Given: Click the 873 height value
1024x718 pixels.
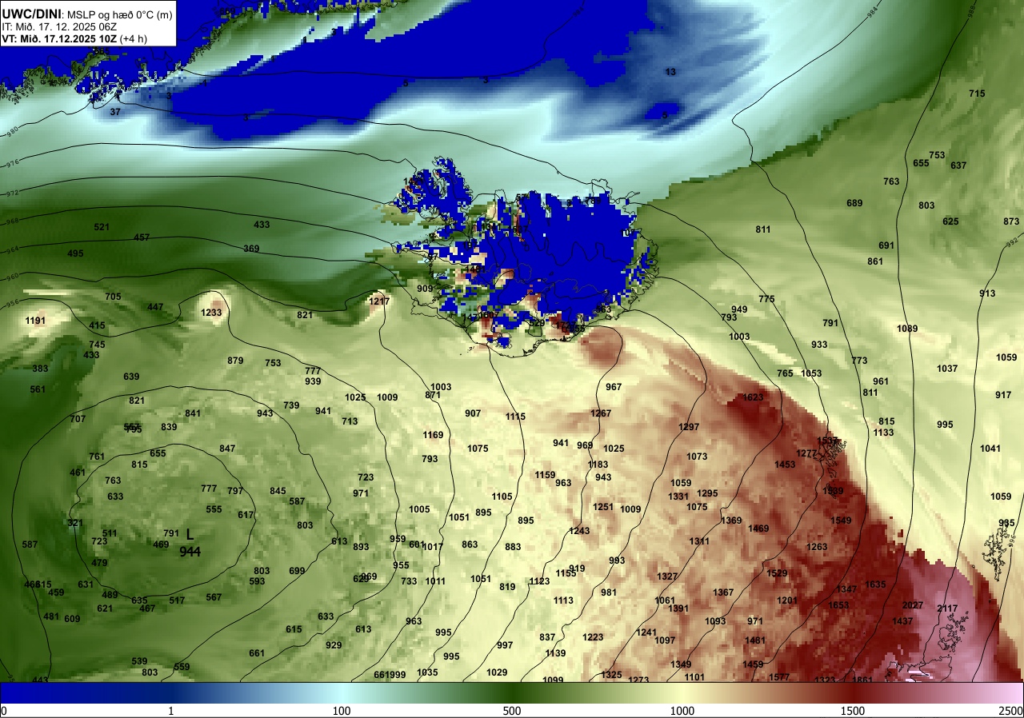Looking at the screenshot, I should click(x=1011, y=221).
